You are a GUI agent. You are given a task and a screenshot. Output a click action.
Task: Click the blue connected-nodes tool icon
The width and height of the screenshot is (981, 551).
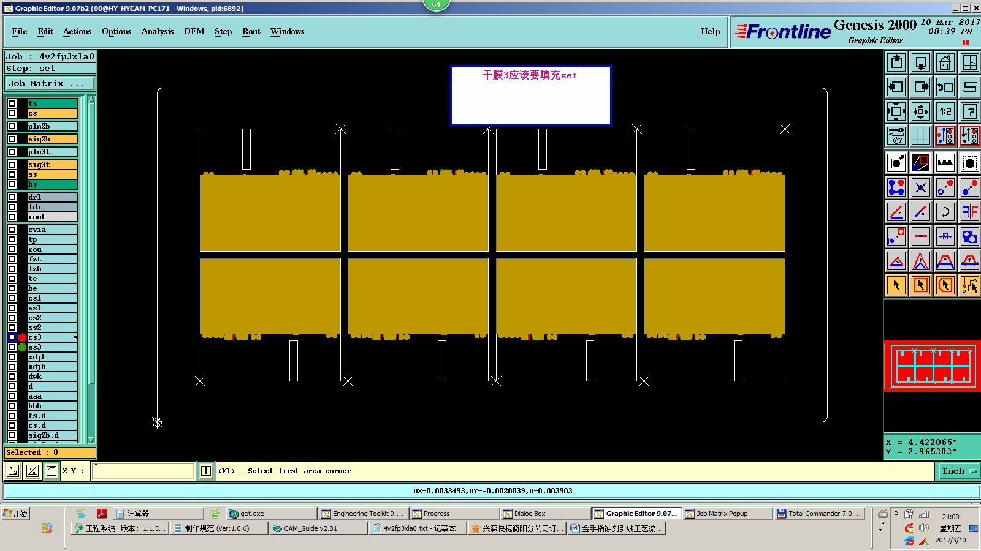pos(896,187)
